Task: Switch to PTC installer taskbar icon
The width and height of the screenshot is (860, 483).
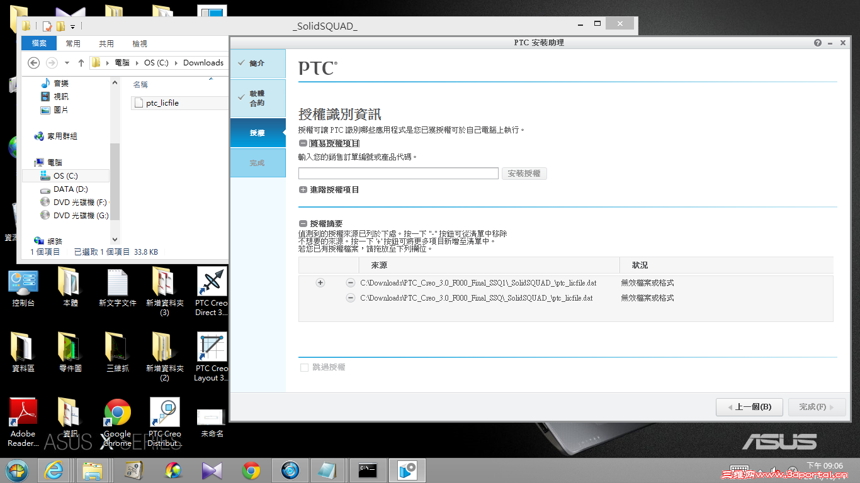Action: tap(407, 470)
